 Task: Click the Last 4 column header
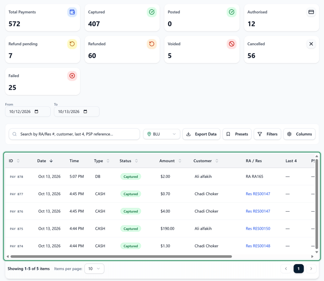point(291,161)
